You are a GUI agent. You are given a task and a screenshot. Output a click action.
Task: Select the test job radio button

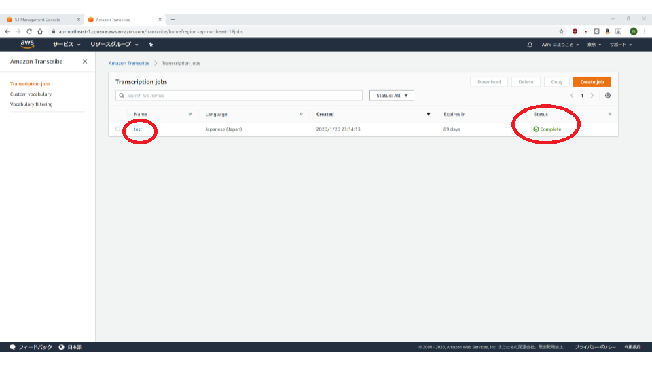117,129
